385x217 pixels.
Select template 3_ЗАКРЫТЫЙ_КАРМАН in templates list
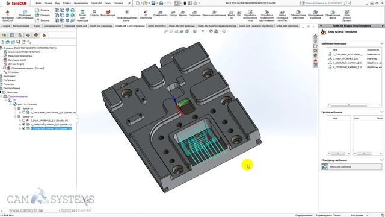[x=347, y=63]
